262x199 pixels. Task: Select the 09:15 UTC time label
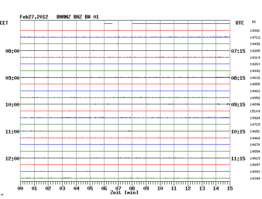(x=238, y=105)
